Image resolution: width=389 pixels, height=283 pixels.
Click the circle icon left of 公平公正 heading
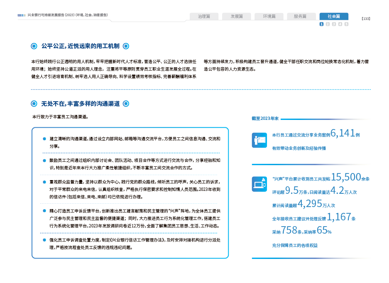click(x=34, y=46)
